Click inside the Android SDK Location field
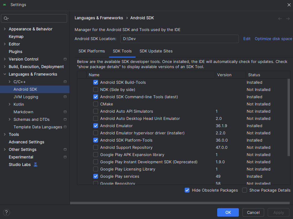 click(x=179, y=39)
